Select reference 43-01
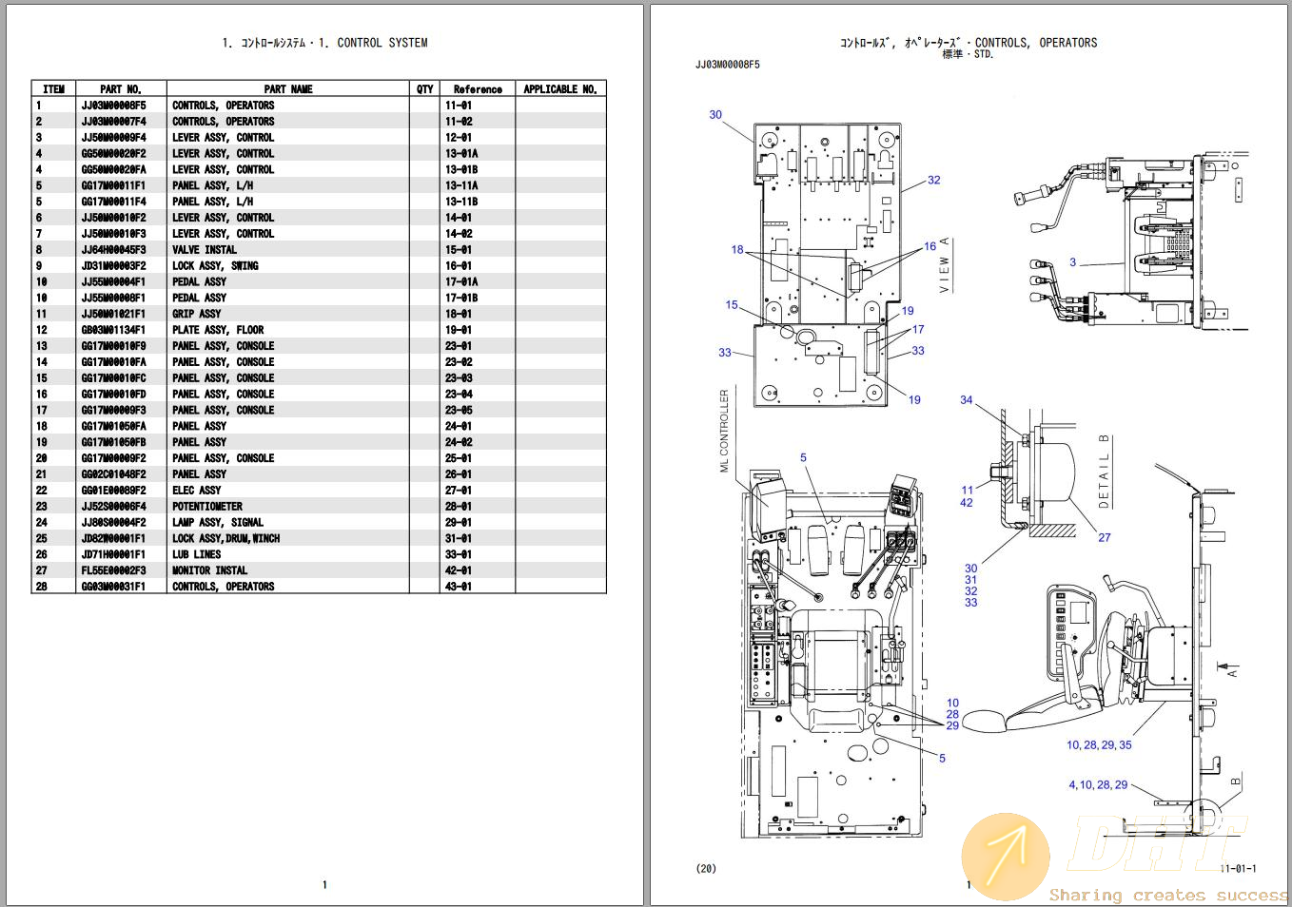This screenshot has height=907, width=1292. pos(459,587)
